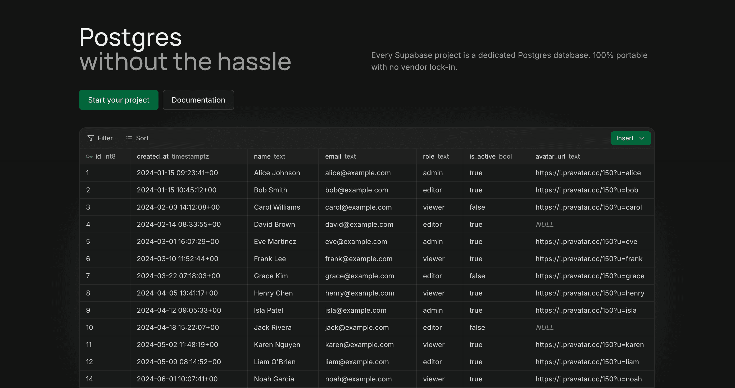
Task: Select the avatar_url column header
Action: click(592, 156)
